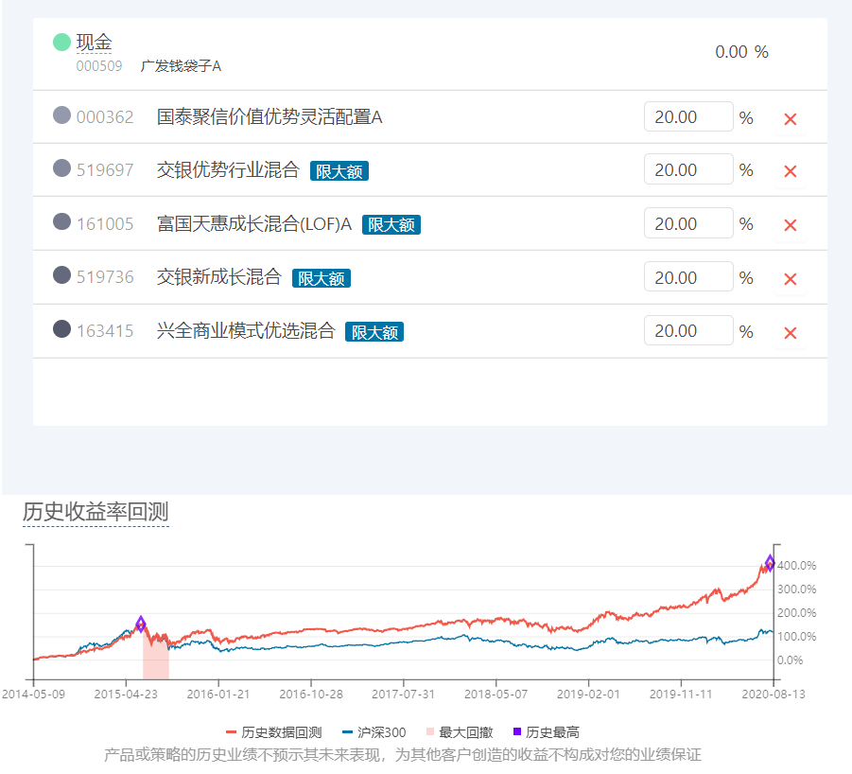Delete the 交银优势行业混合 fund row
The height and width of the screenshot is (774, 852).
(x=791, y=171)
